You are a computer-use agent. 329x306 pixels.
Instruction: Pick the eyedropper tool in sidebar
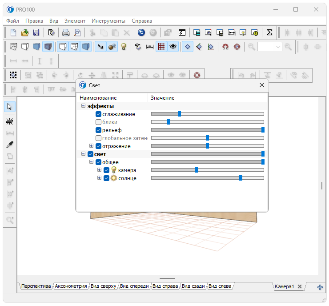tap(10, 145)
